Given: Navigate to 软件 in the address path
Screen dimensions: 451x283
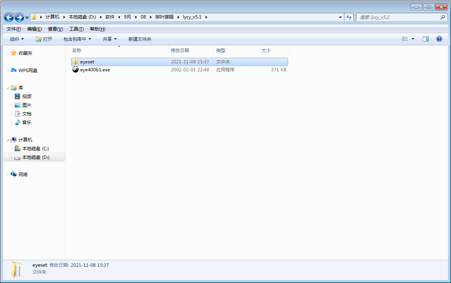Looking at the screenshot, I should [x=110, y=17].
